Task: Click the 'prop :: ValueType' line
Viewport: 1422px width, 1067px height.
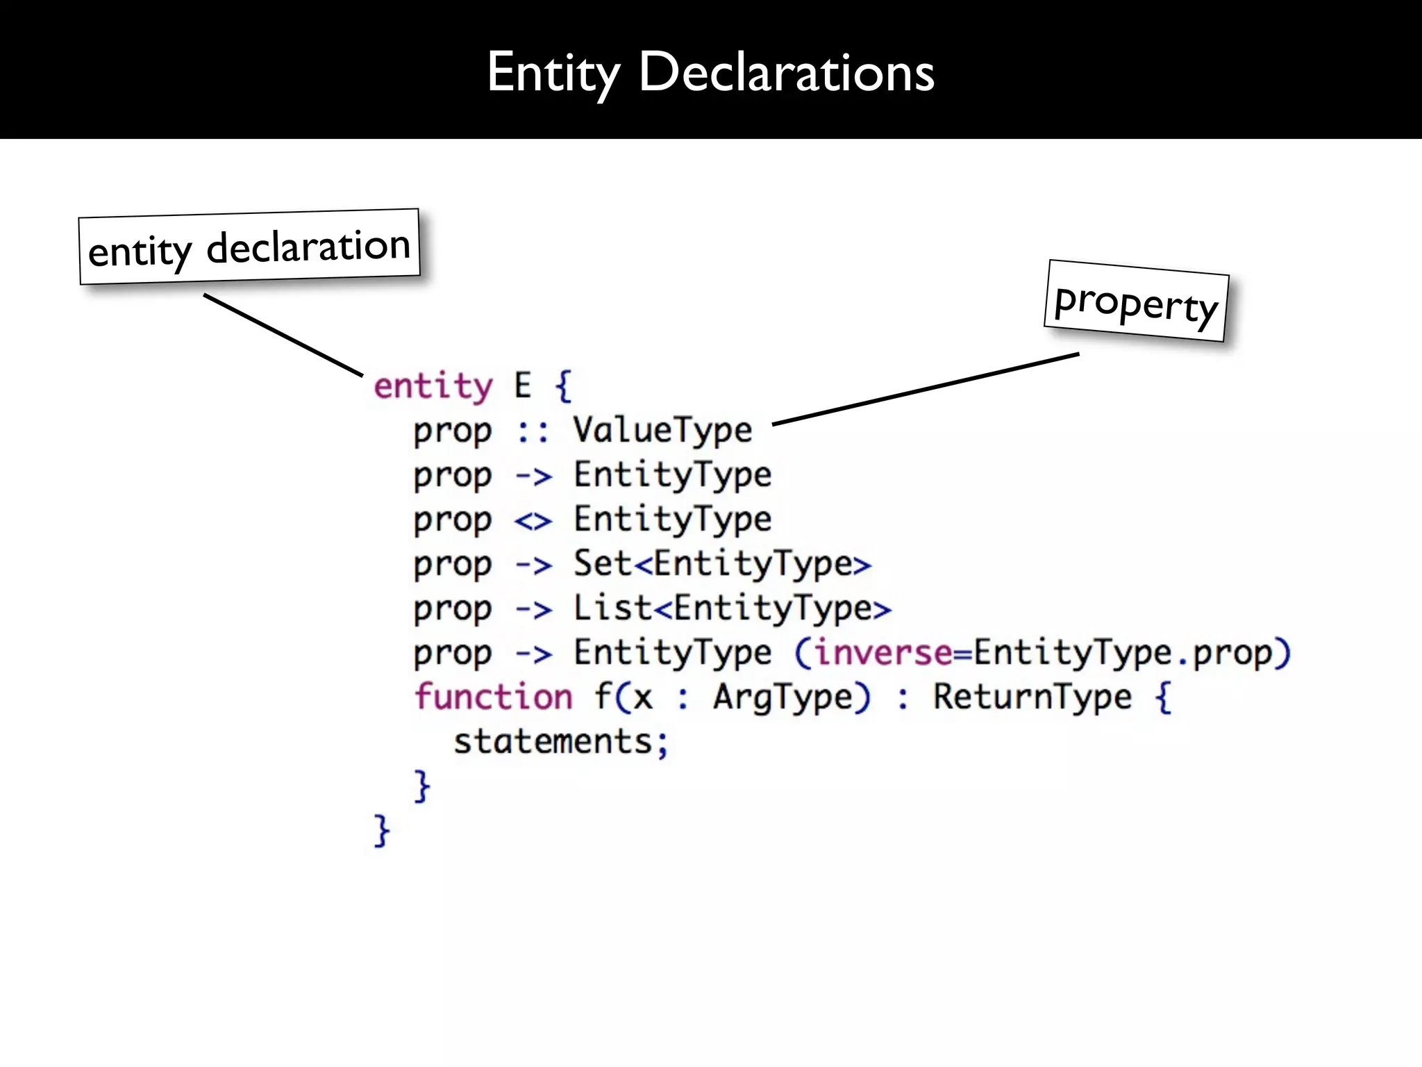Action: pyautogui.click(x=583, y=431)
